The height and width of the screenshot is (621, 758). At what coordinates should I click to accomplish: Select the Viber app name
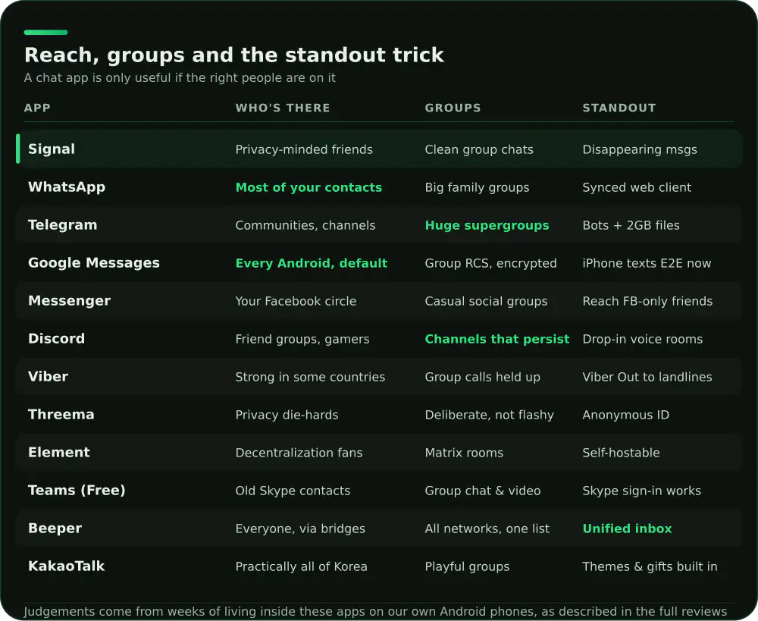point(48,377)
